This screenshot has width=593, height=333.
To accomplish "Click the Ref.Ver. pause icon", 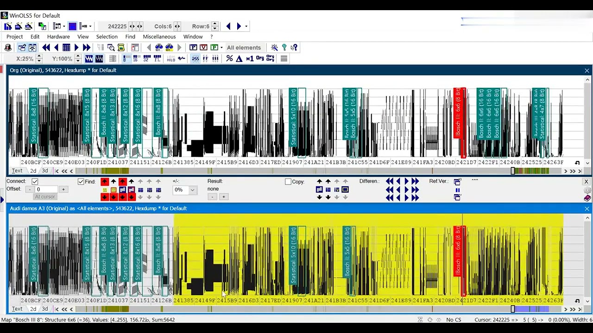I will click(x=457, y=190).
